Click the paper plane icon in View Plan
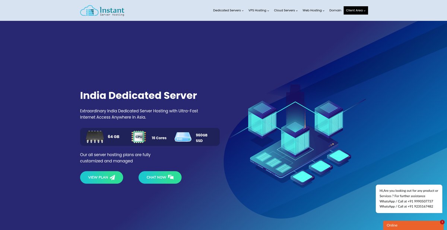The height and width of the screenshot is (230, 447). click(x=112, y=177)
